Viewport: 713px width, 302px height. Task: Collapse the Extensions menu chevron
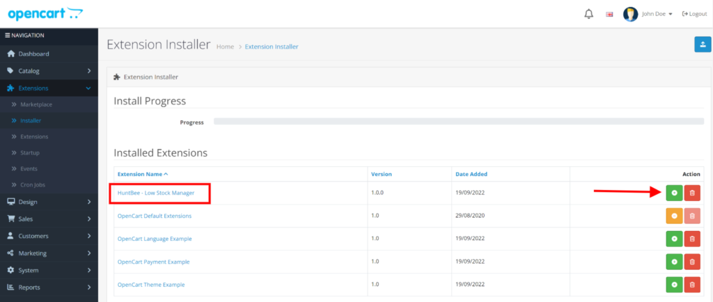(x=88, y=88)
